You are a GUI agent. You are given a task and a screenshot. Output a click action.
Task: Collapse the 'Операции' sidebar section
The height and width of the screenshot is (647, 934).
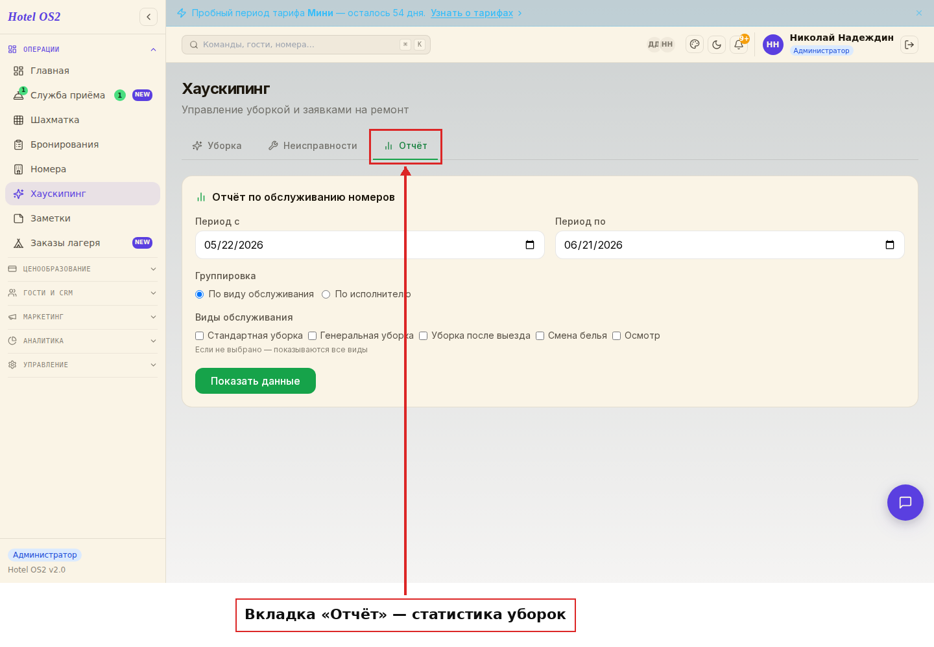click(x=82, y=49)
